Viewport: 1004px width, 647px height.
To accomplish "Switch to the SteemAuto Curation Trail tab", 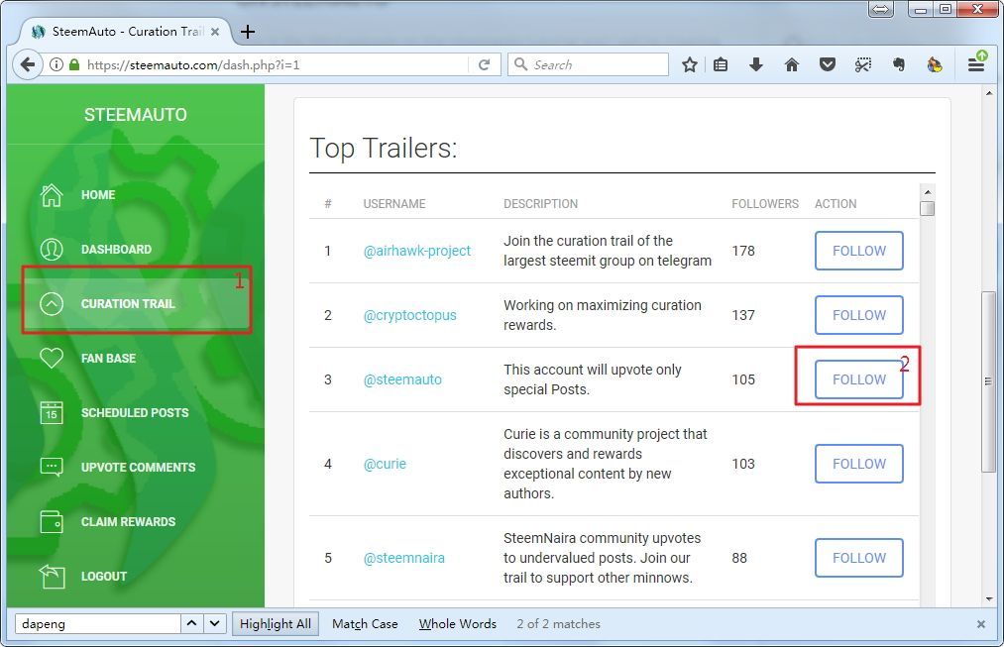I will point(119,31).
